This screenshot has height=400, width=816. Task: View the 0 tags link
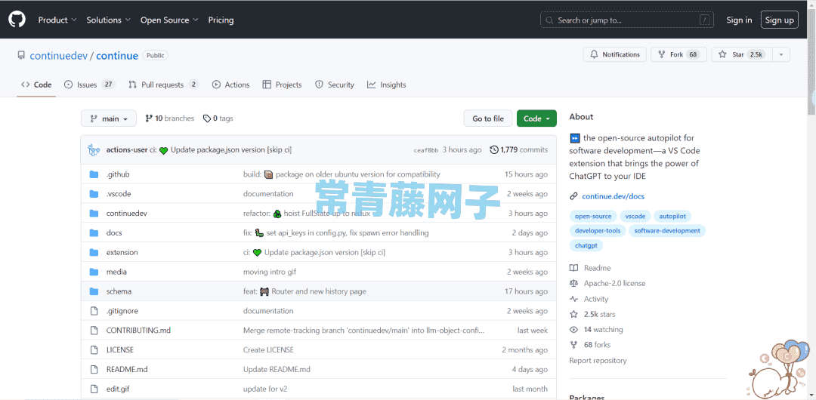tap(218, 118)
